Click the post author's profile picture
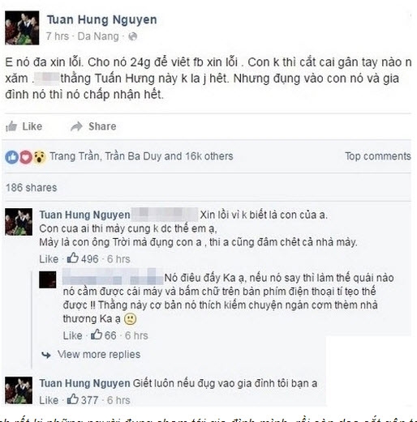Screen dimensions: 417x422 (22, 28)
